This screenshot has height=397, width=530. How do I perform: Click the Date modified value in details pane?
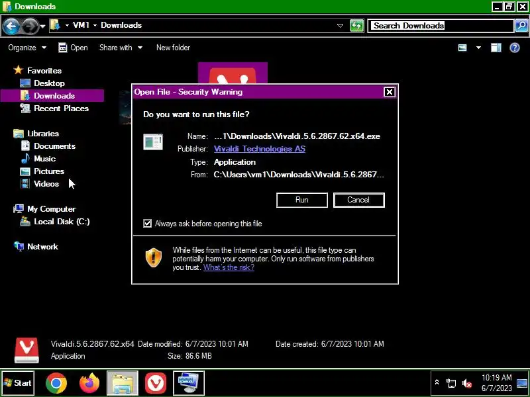tap(217, 344)
